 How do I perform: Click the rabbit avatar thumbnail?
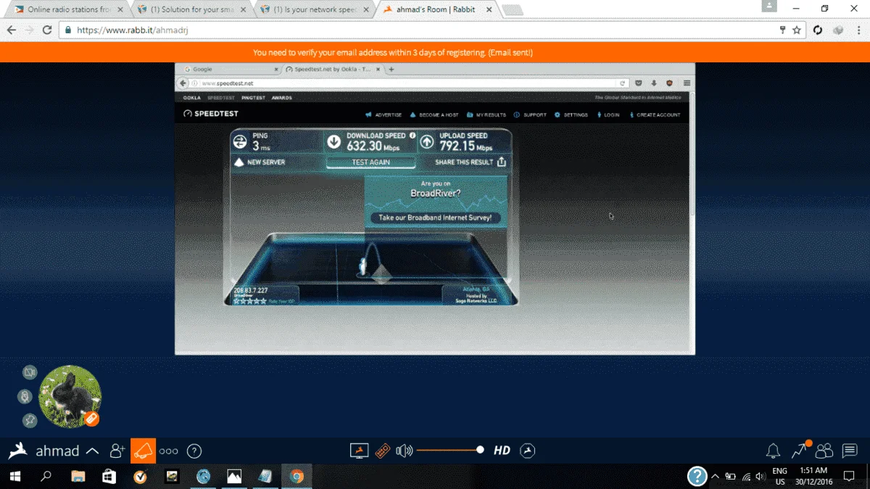69,396
